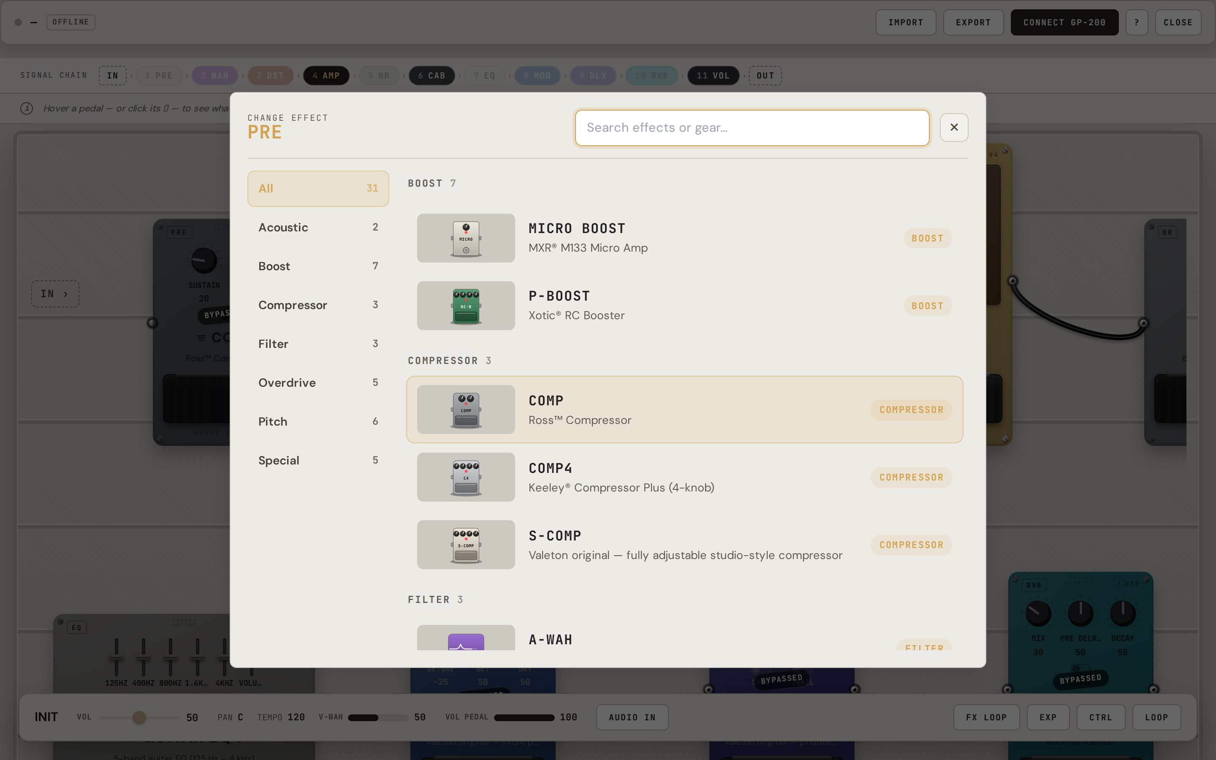This screenshot has width=1216, height=760.
Task: Select the Filter category
Action: [x=318, y=344]
